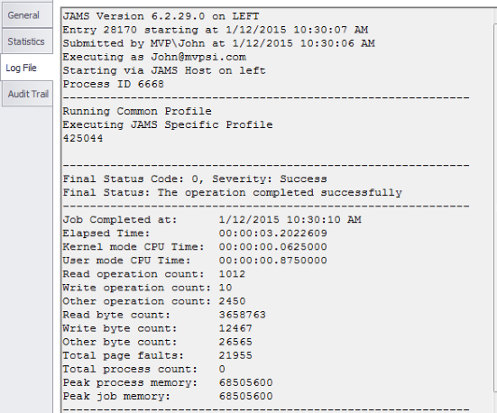The width and height of the screenshot is (497, 413).
Task: Click the Peak job memory value
Action: click(x=245, y=396)
